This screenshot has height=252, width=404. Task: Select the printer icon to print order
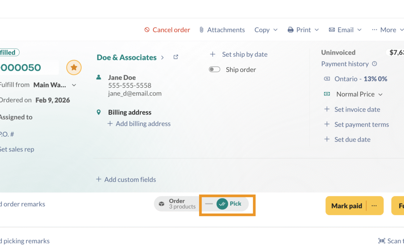pos(290,29)
